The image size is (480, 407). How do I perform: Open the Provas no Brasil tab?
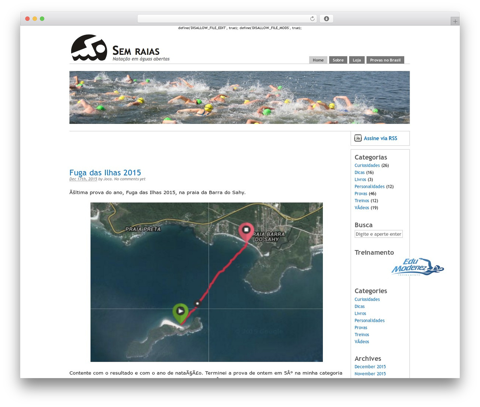pos(385,60)
